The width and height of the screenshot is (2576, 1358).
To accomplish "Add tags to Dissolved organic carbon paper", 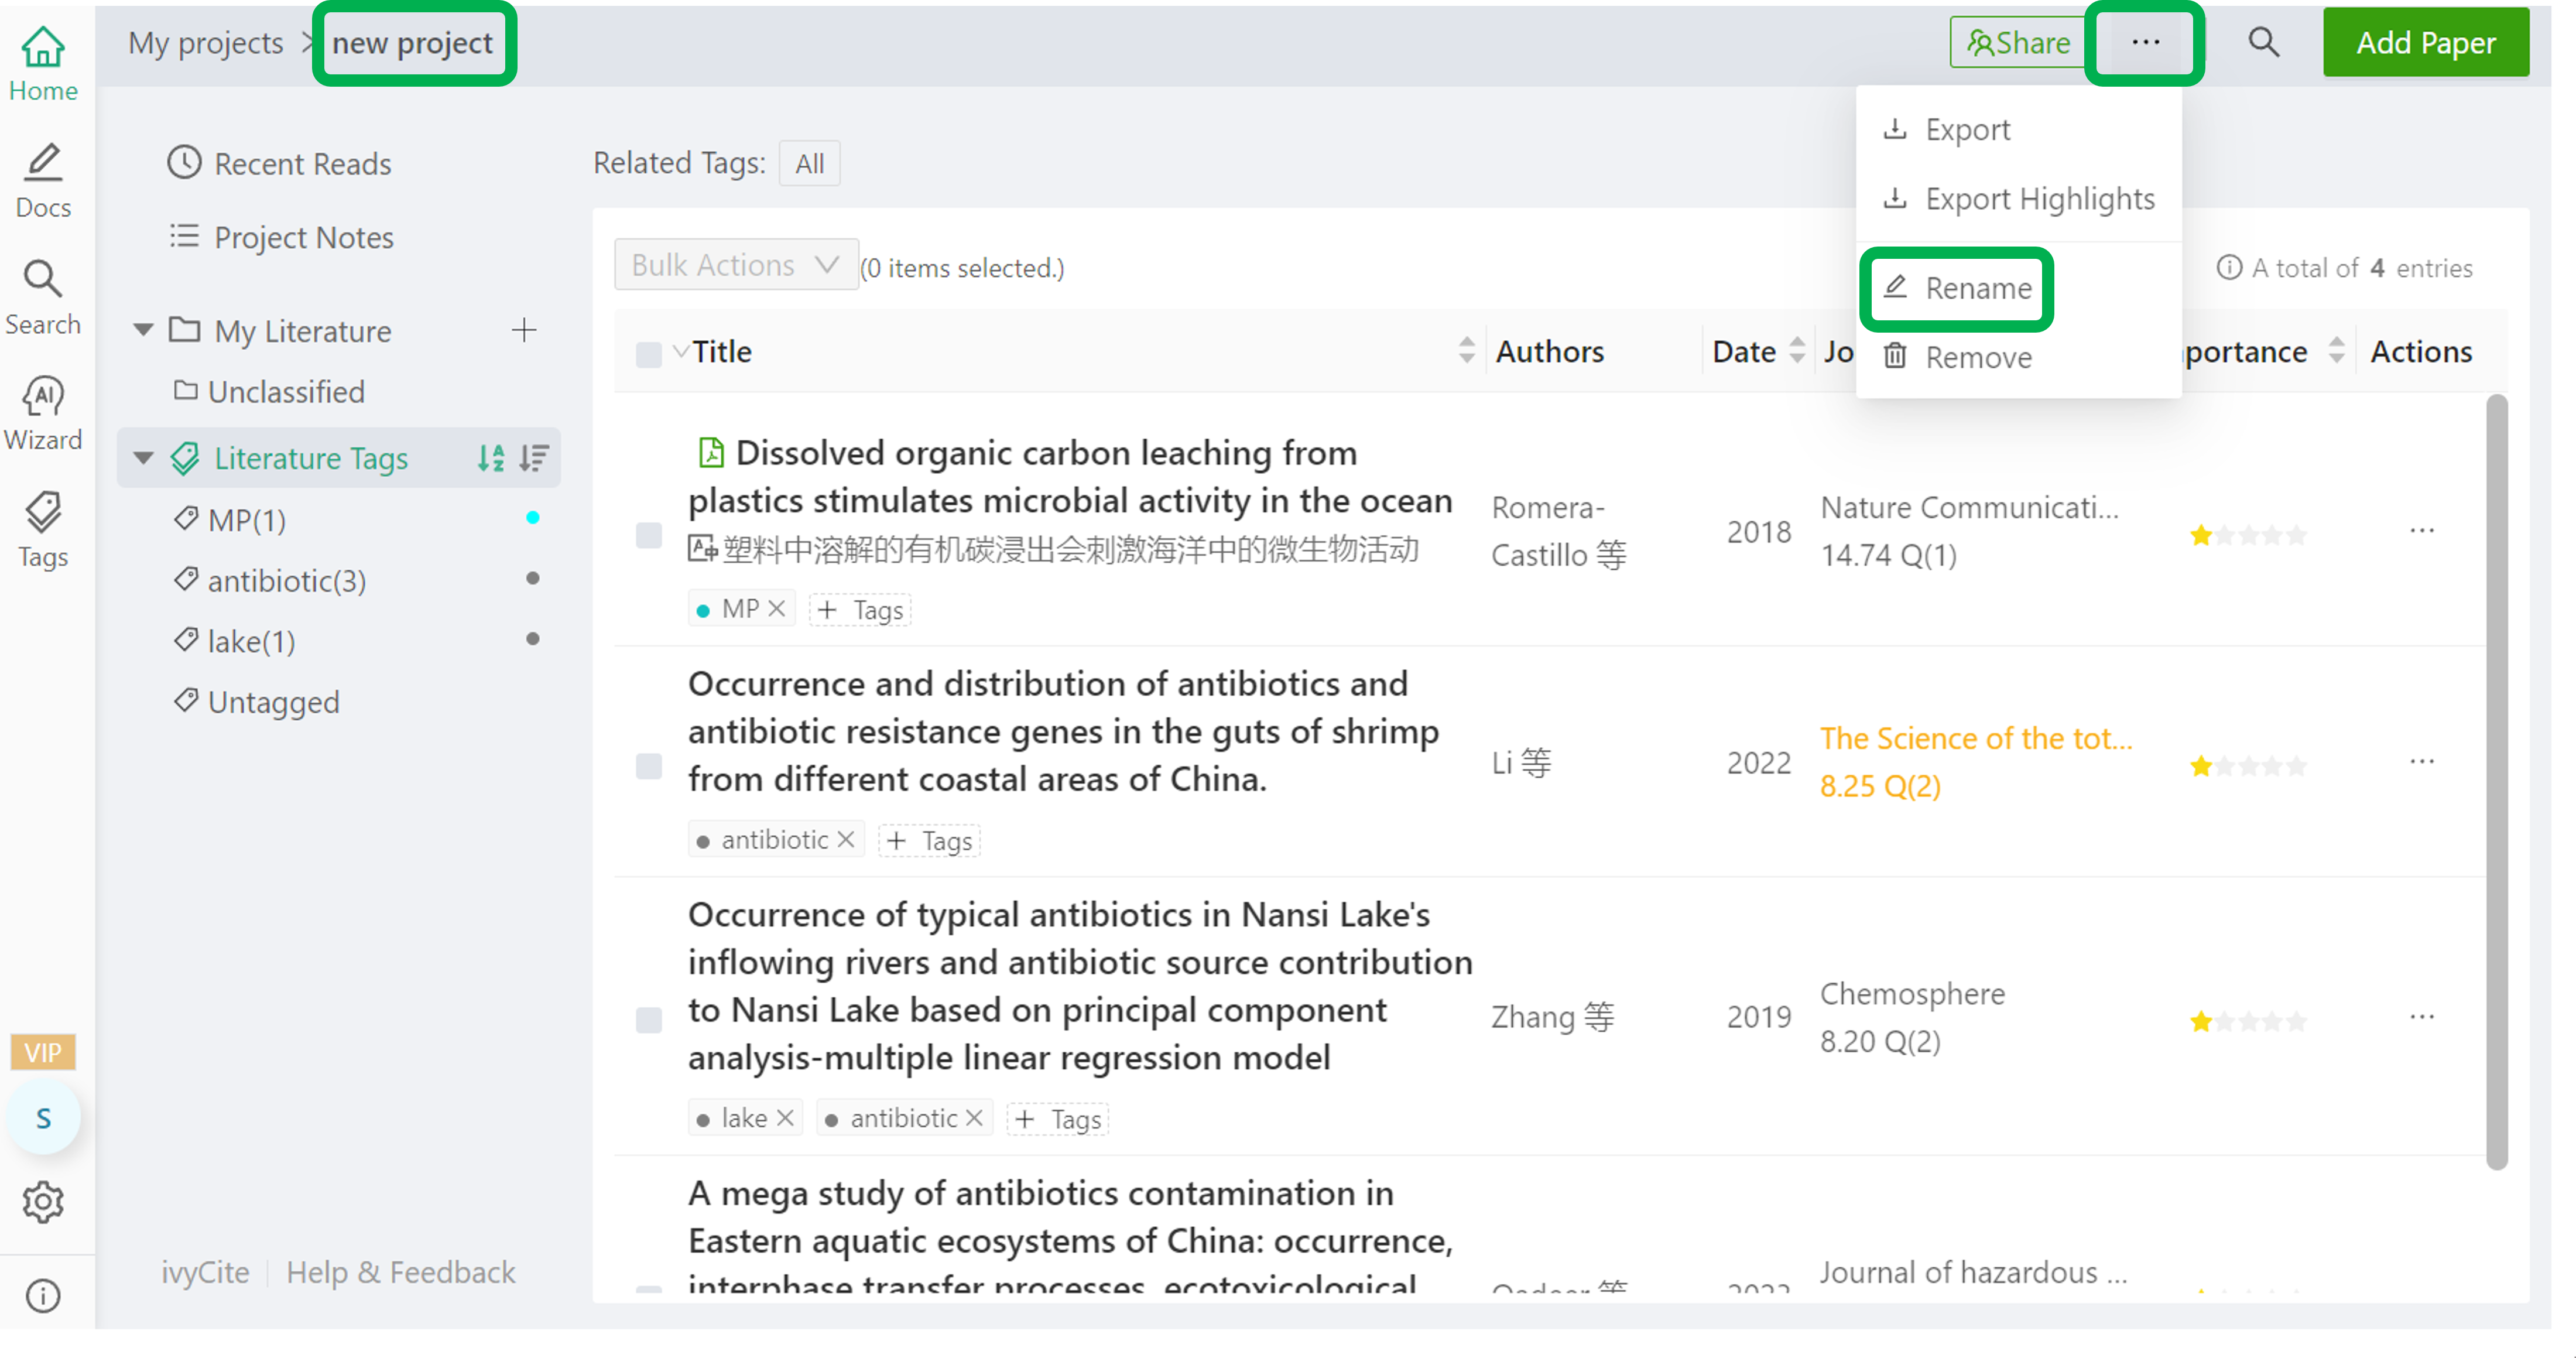I will [860, 610].
